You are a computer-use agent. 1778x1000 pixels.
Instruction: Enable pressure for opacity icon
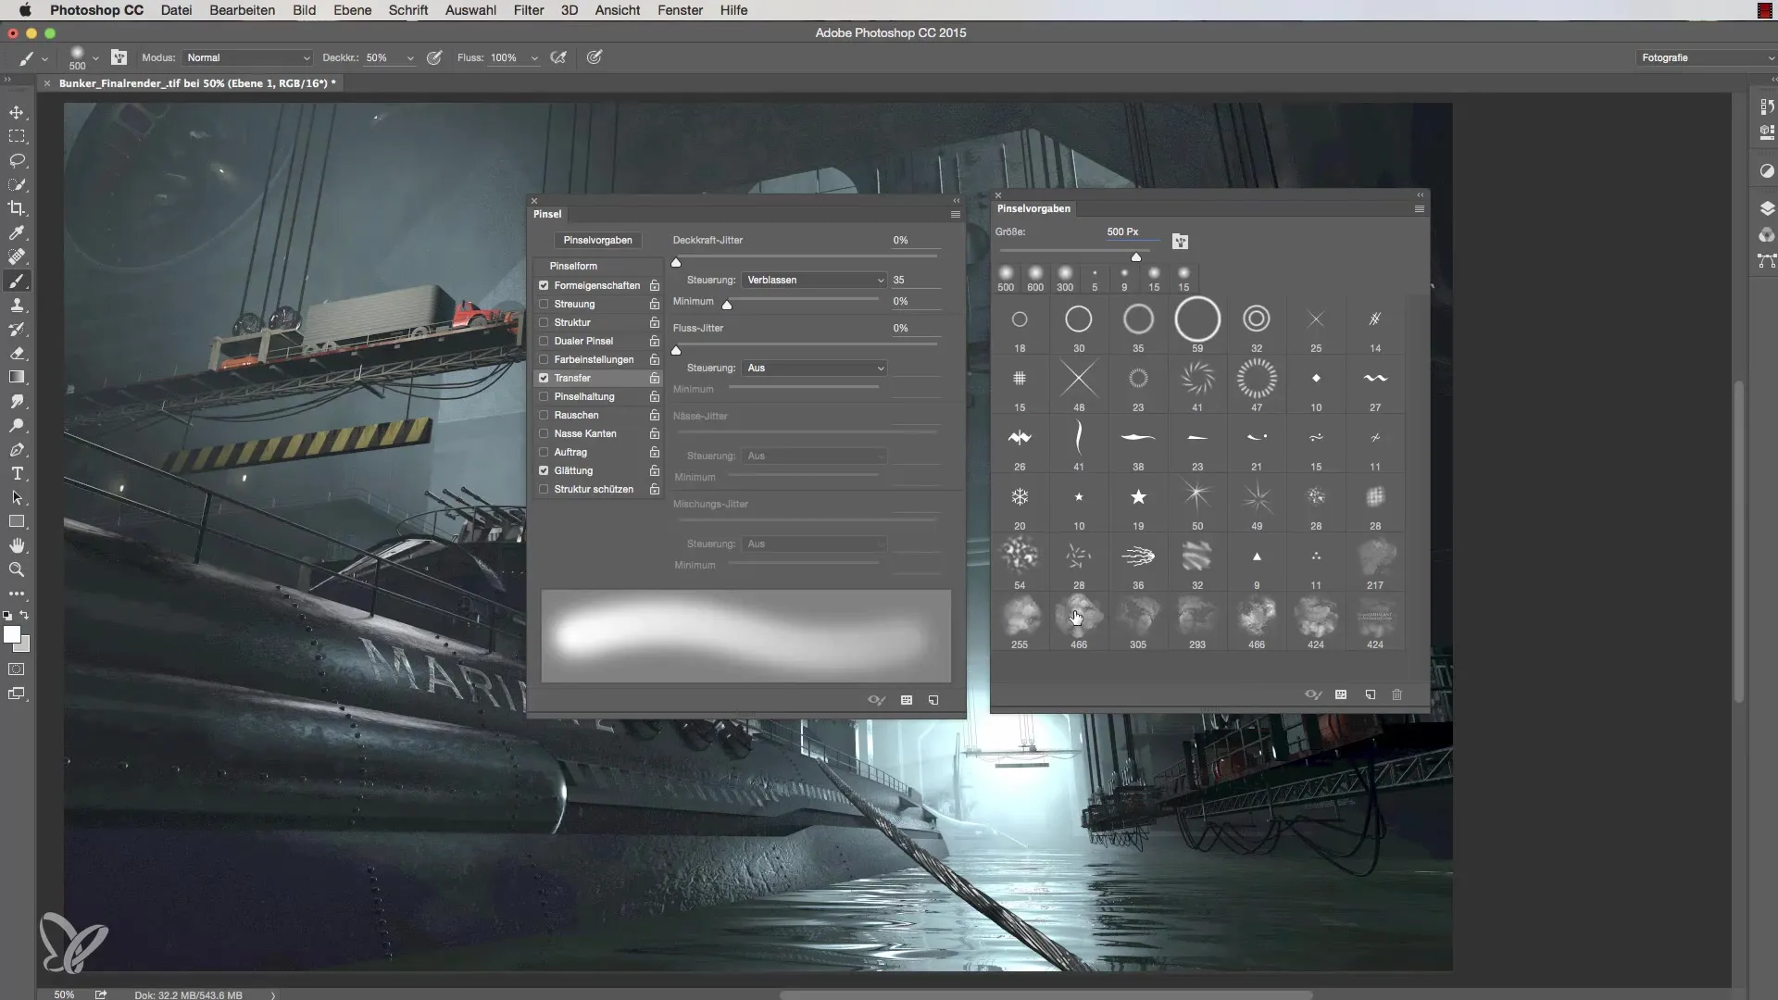434,57
